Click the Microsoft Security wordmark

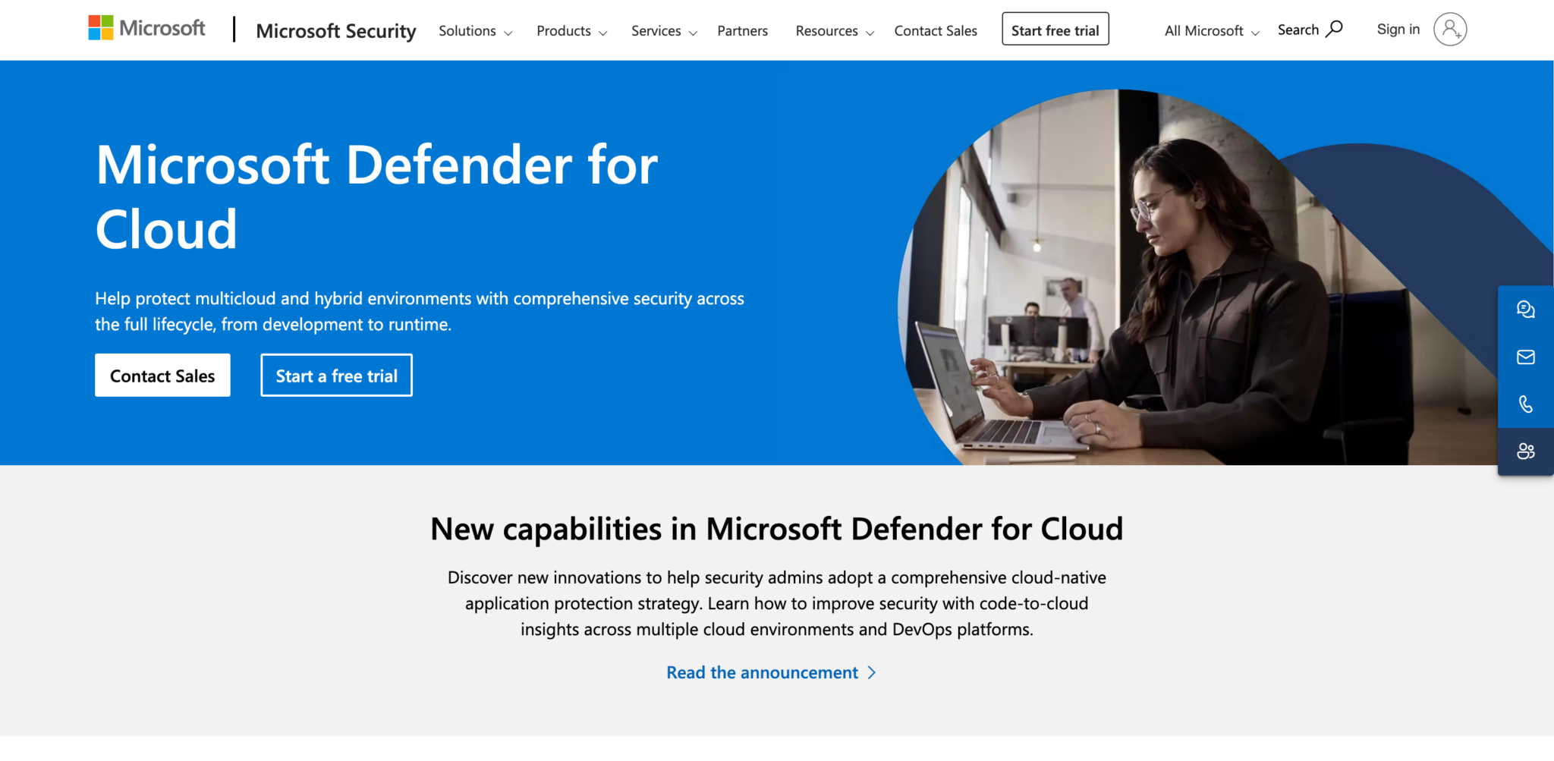pos(336,31)
